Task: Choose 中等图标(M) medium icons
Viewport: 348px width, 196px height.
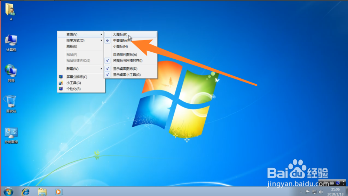Action: click(x=131, y=41)
